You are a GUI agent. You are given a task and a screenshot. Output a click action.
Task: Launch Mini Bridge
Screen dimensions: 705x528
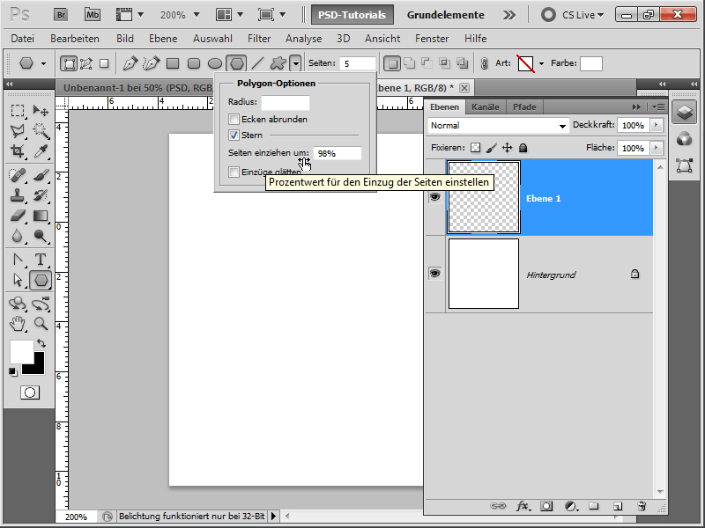point(93,14)
